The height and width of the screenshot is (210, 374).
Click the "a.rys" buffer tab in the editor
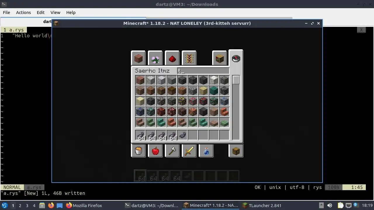(x=14, y=30)
